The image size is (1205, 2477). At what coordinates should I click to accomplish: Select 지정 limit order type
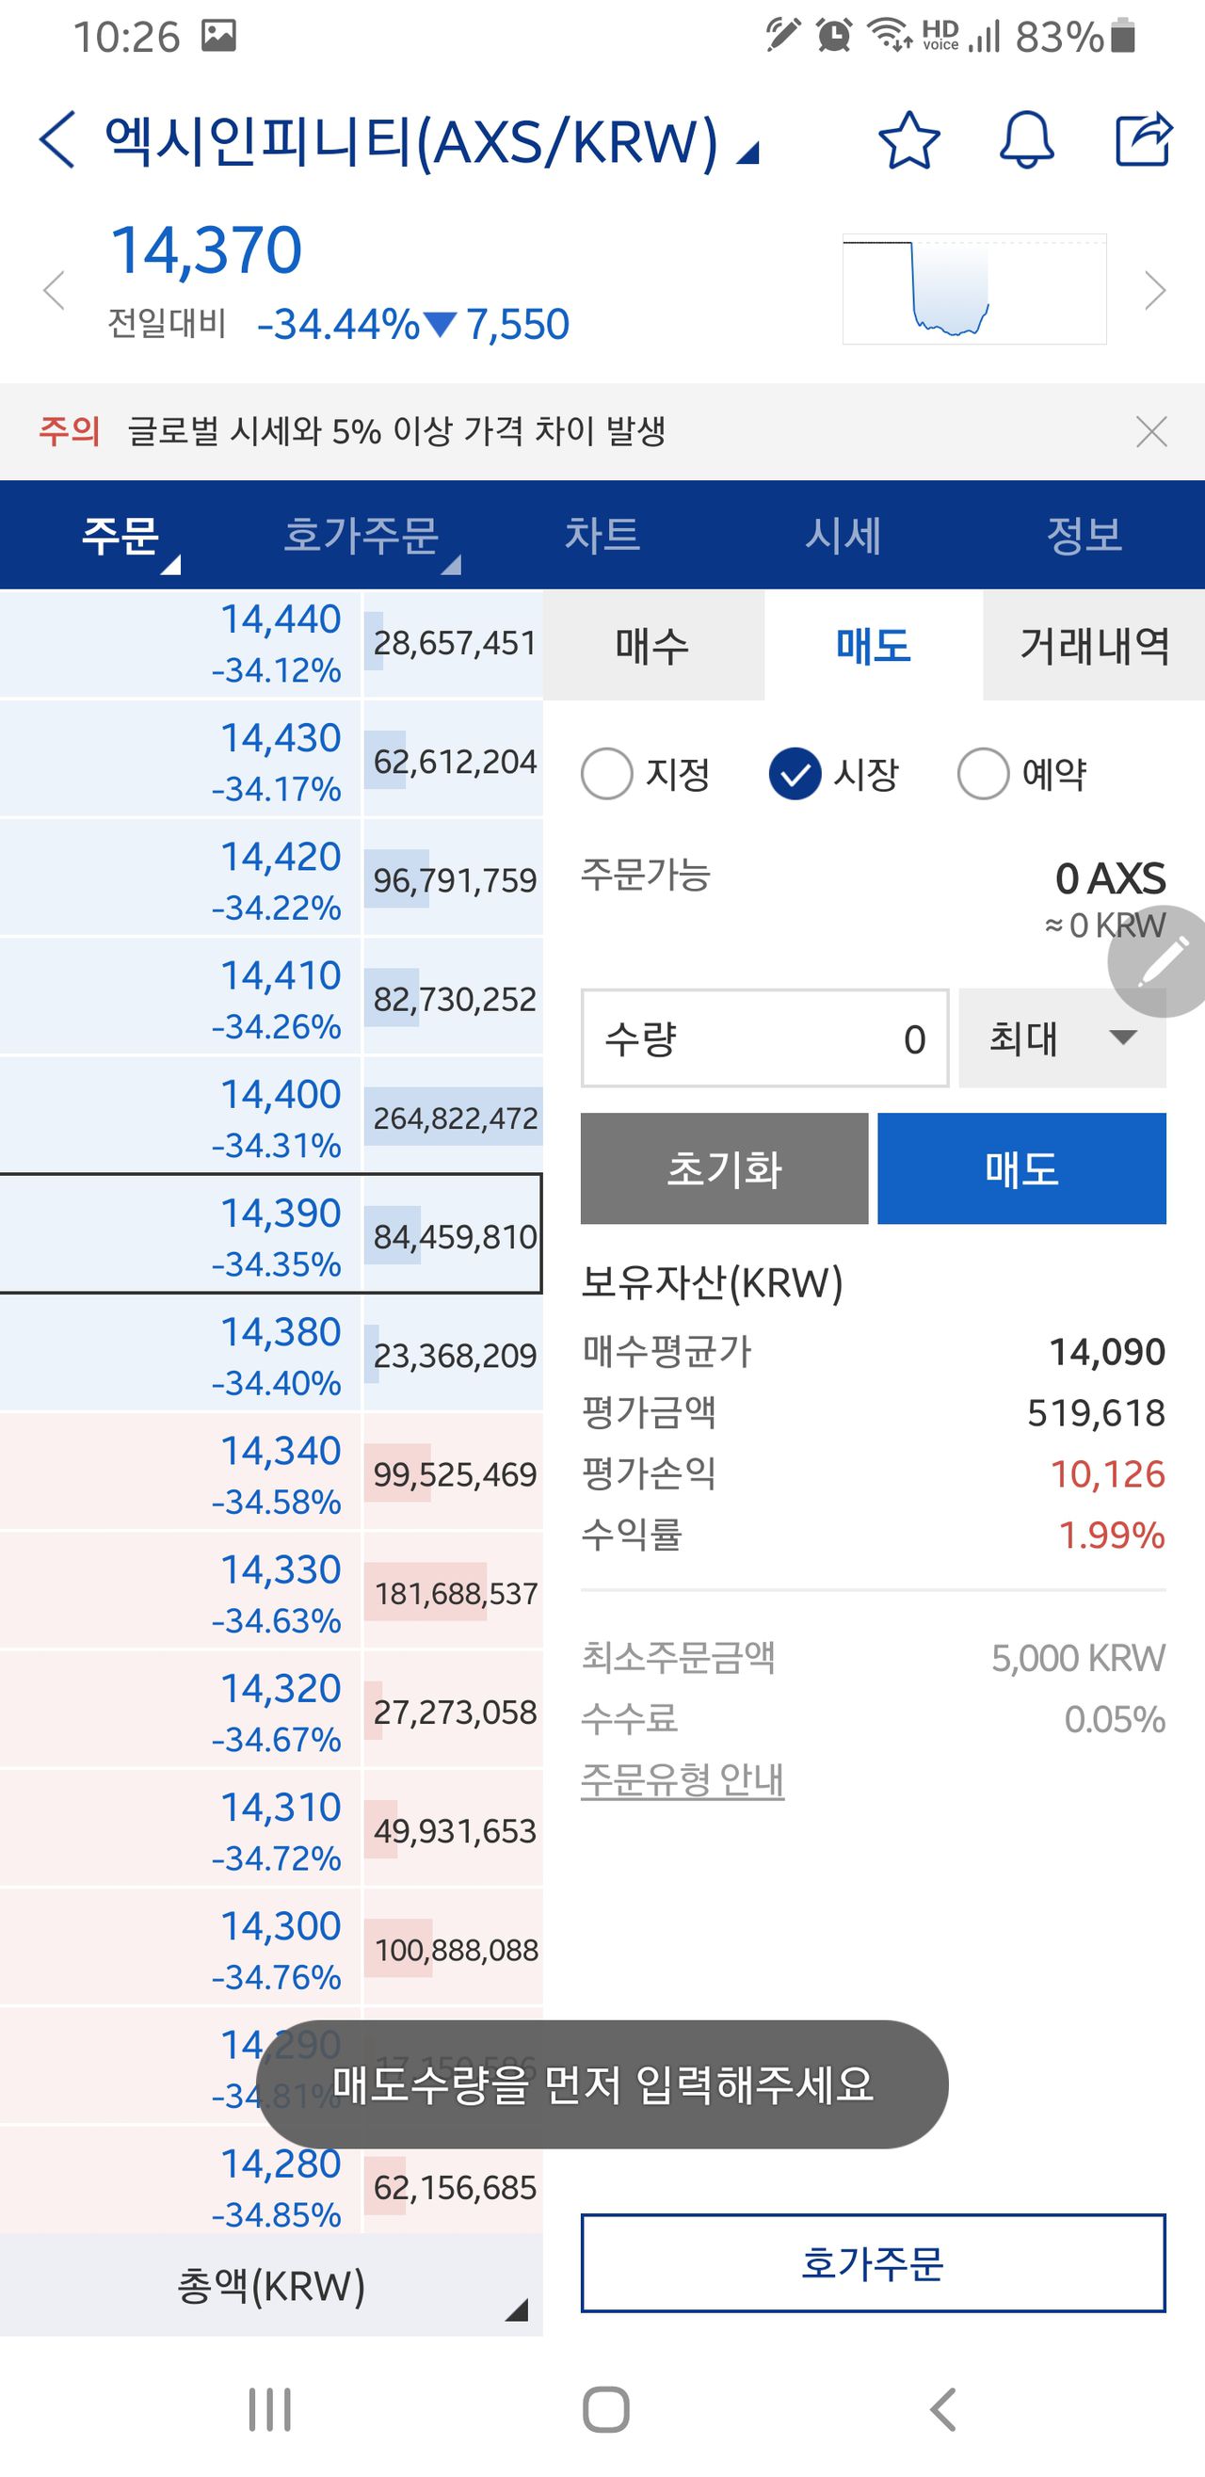pyautogui.click(x=645, y=773)
